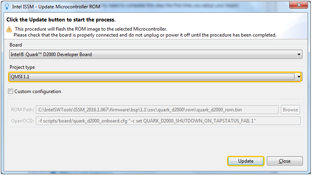Dismiss the dialog using the Close button
This screenshot has height=175, width=312.
tap(285, 161)
